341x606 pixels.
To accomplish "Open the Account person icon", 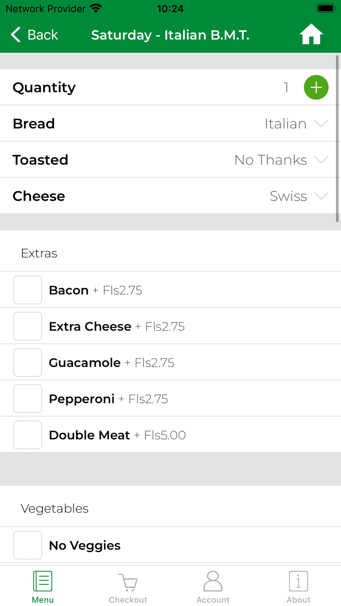I will point(213,581).
